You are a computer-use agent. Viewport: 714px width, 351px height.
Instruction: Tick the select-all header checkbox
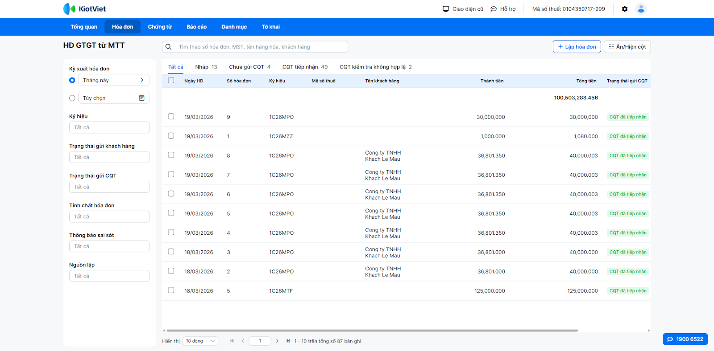pos(171,81)
